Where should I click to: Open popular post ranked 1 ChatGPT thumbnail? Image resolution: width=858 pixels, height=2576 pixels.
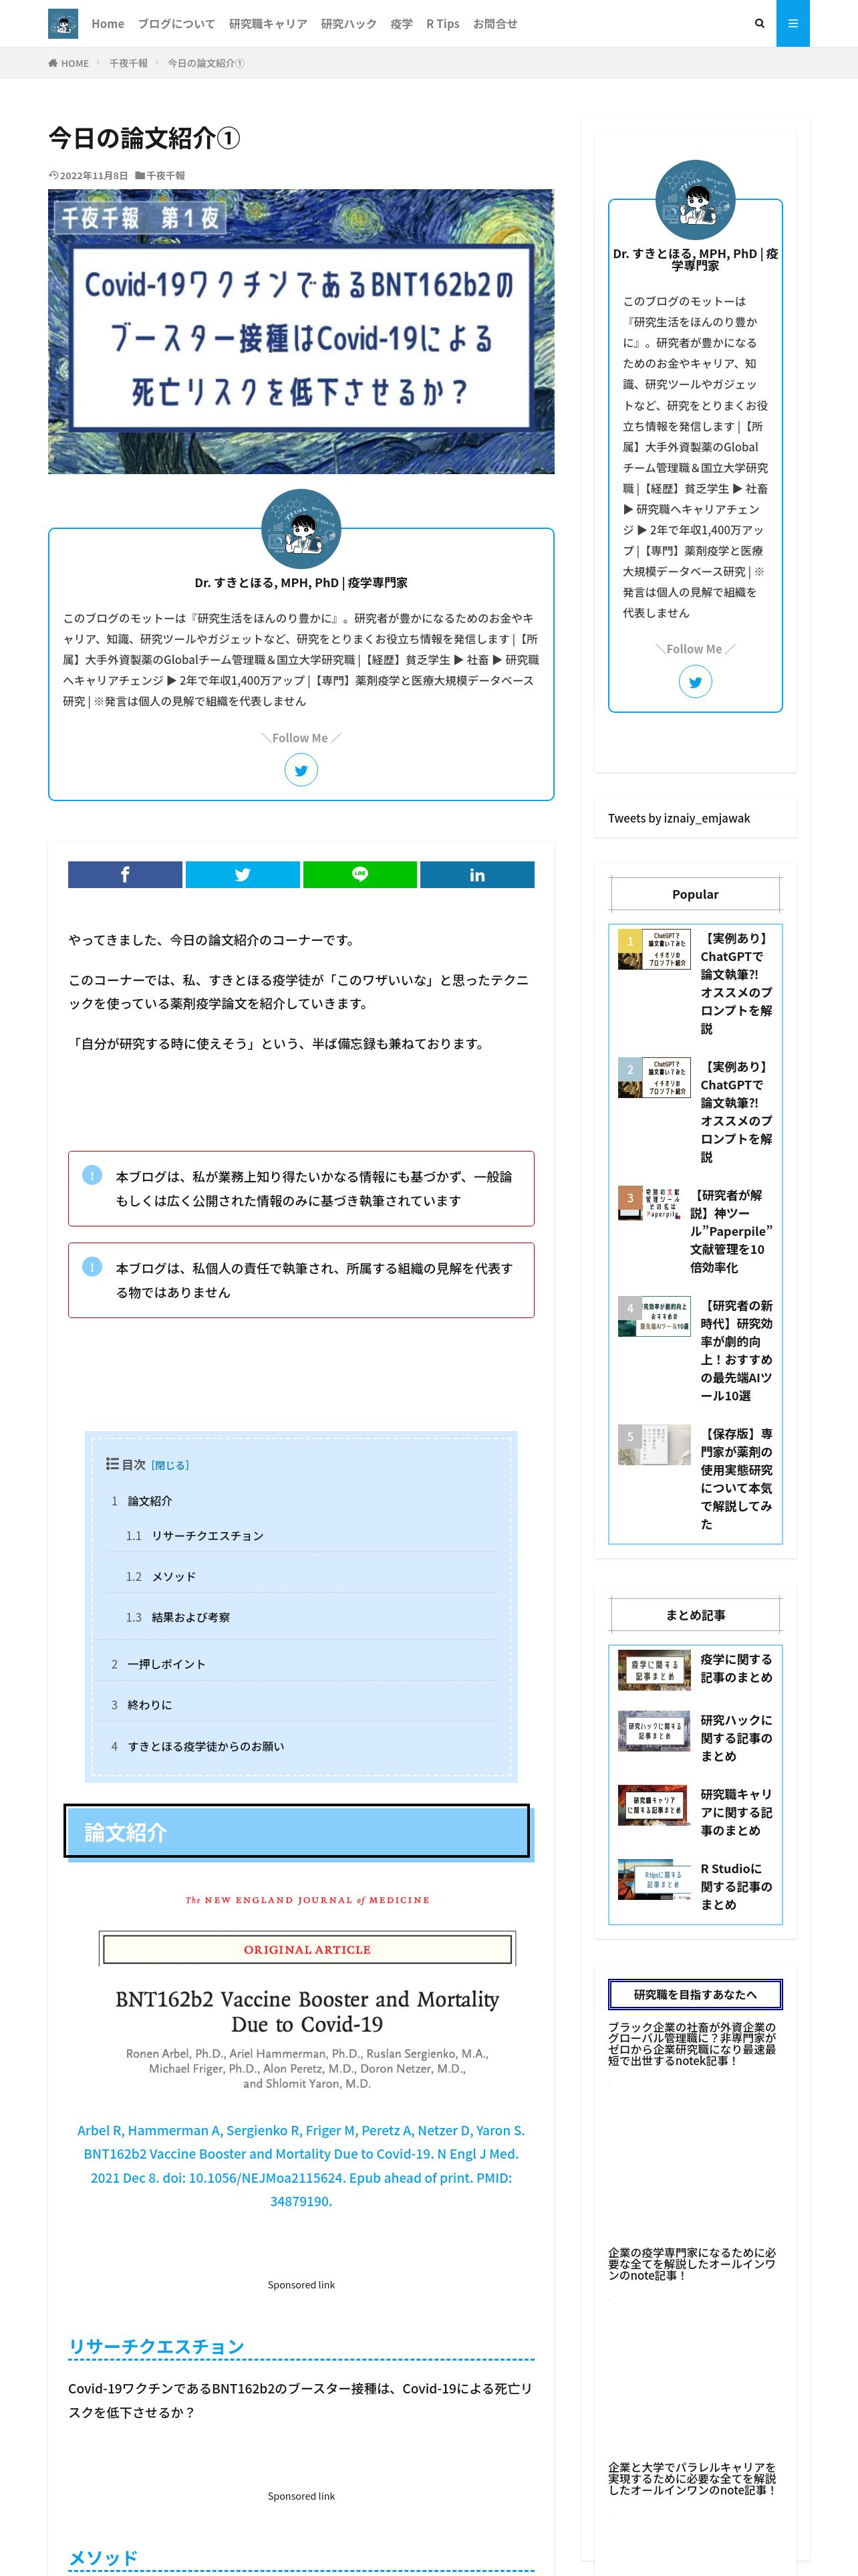click(654, 950)
